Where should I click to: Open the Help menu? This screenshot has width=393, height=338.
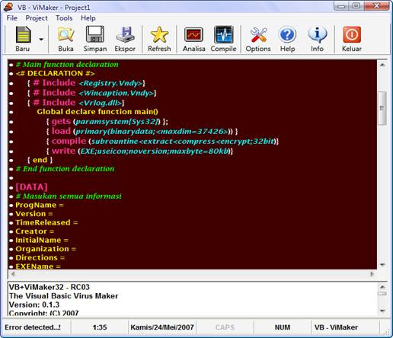click(88, 18)
